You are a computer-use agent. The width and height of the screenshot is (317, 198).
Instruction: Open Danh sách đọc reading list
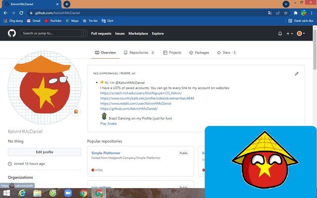(301, 21)
